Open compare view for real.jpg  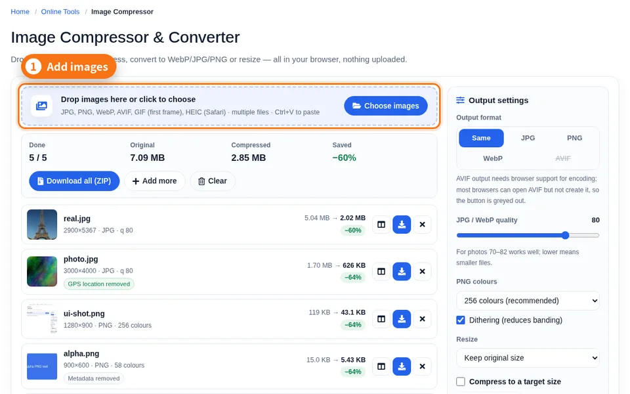click(381, 225)
